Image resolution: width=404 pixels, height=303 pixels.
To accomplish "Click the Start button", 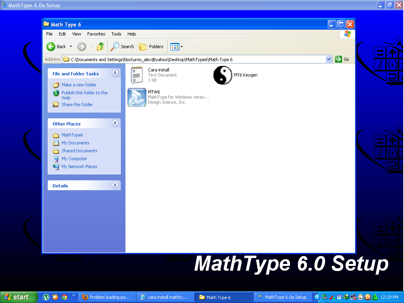I will point(19,297).
